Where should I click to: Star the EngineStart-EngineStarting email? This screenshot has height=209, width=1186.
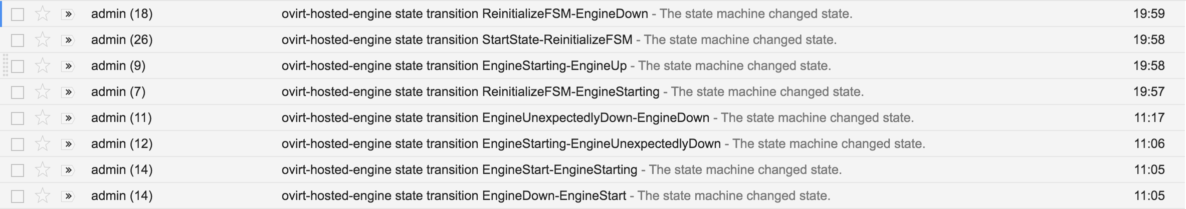tap(43, 170)
